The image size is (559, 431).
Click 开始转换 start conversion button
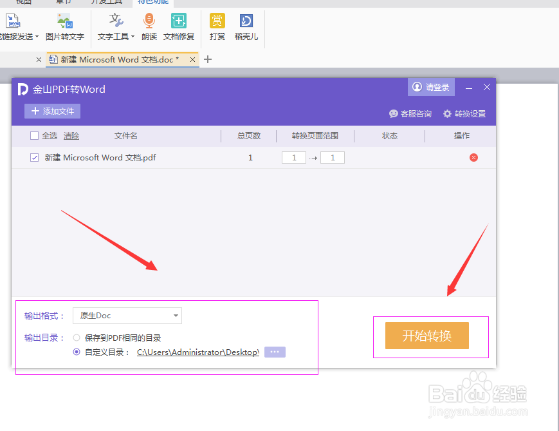(426, 336)
